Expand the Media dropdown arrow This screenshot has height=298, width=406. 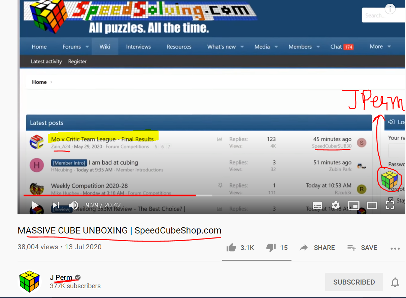tap(276, 47)
